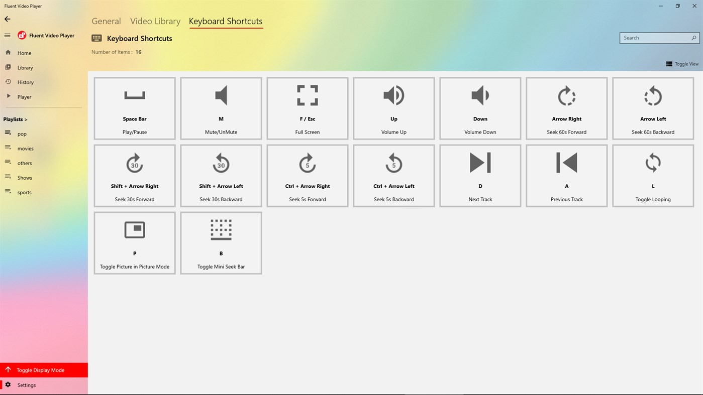Viewport: 703px width, 395px height.
Task: Click the Previous Track icon
Action: (x=566, y=162)
